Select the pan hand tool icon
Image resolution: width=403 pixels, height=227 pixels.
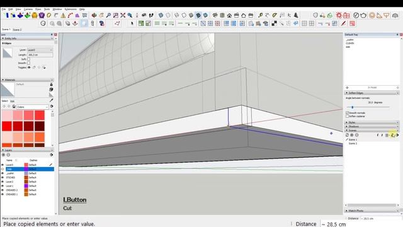pyautogui.click(x=101, y=15)
